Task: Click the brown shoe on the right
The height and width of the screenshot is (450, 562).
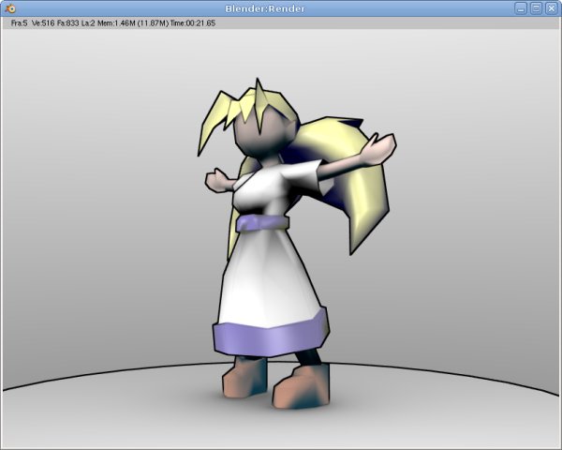Action: [x=308, y=383]
